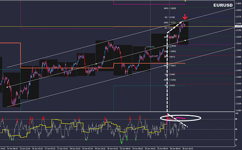
Task: Click the MR2 1.5761 pivot label
Action: [170, 22]
